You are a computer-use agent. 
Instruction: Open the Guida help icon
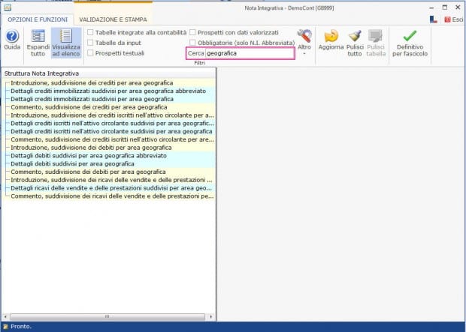click(12, 36)
